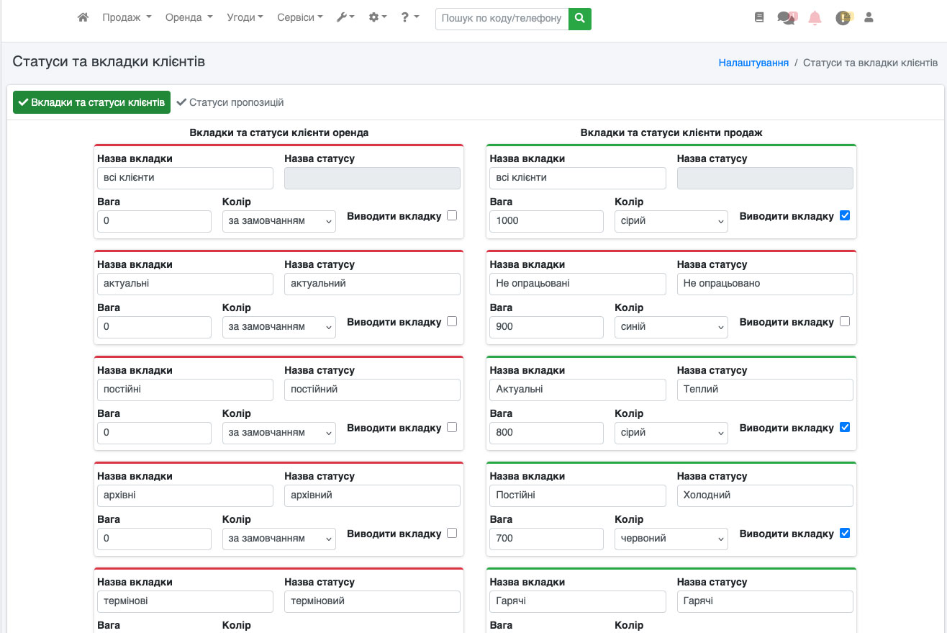This screenshot has height=633, width=947.
Task: Open the 'червоний' color dropdown
Action: 671,539
